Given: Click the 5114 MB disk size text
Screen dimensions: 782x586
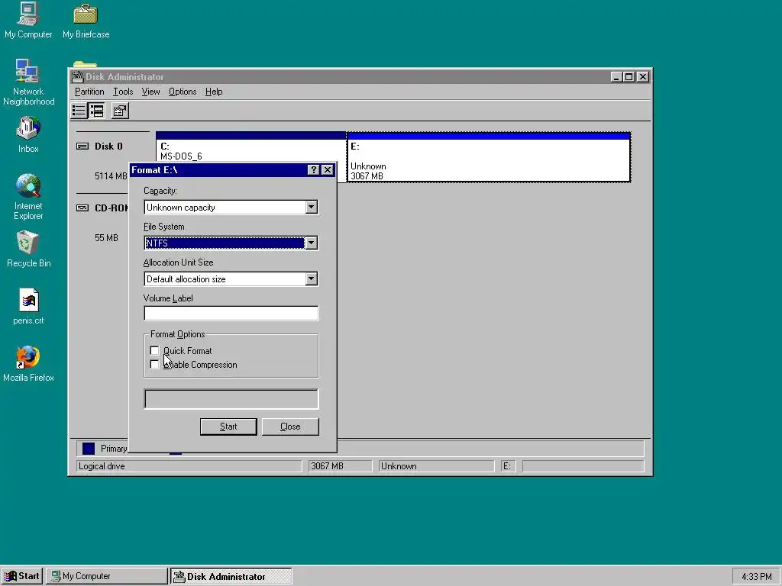Looking at the screenshot, I should [111, 176].
